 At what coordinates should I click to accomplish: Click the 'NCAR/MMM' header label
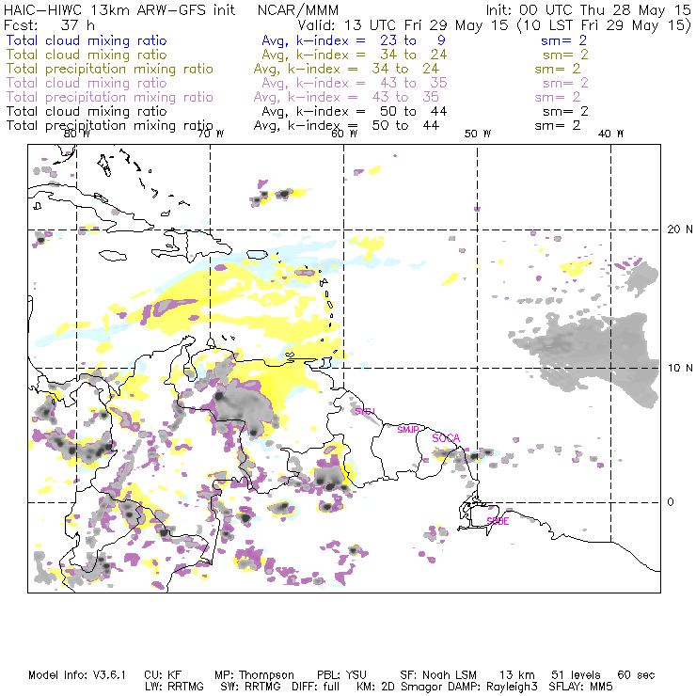pos(298,9)
